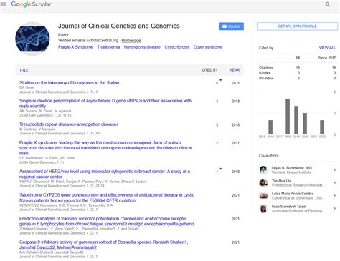
Task: Click the 'Cited by' section heading
Action: point(266,48)
